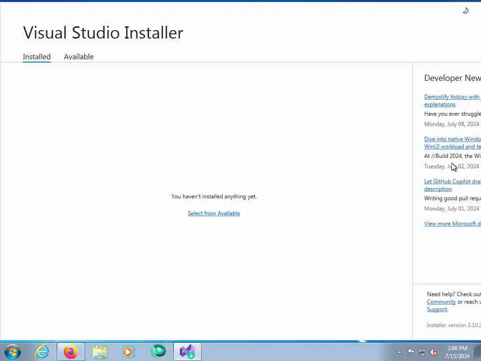Click the "Writing good pull requ" summary text

coord(452,198)
